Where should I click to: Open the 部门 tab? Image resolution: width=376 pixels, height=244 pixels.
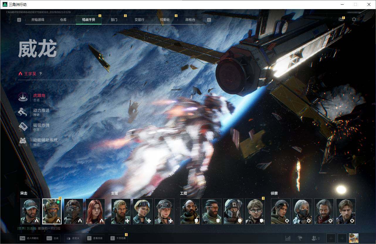pos(114,20)
